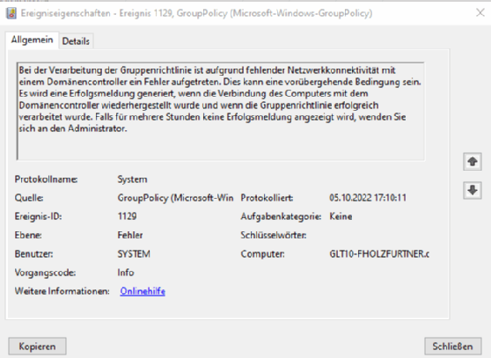Viewport: 491px width, 358px height.
Task: Click the Vorgangscode value Info
Action: (x=126, y=273)
